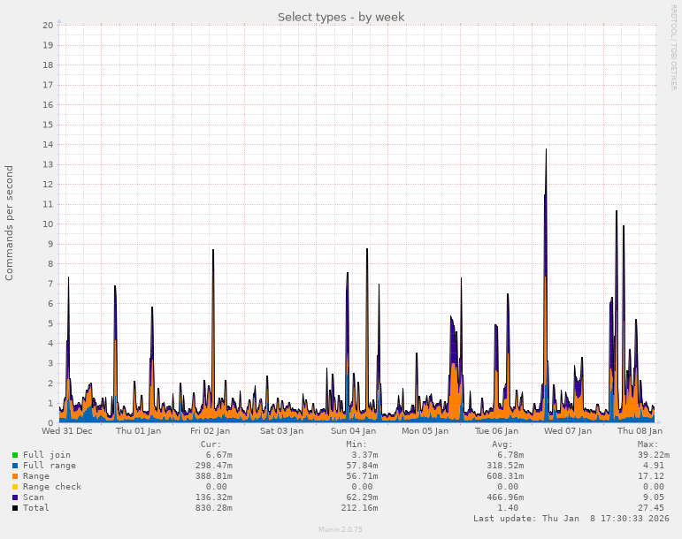Click the 'Cur:' column header

(211, 444)
